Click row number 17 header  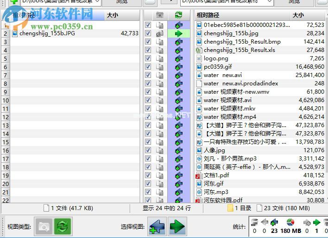(x=6, y=159)
